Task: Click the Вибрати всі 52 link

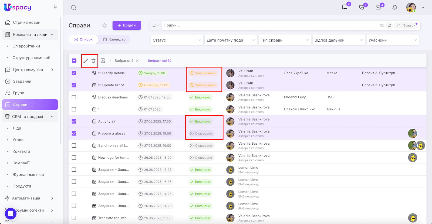Action: click(x=160, y=61)
